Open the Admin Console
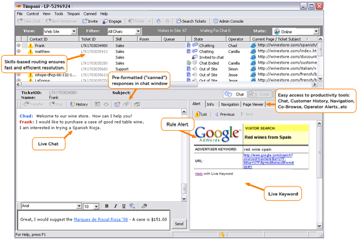The width and height of the screenshot is (358, 239). tap(228, 21)
